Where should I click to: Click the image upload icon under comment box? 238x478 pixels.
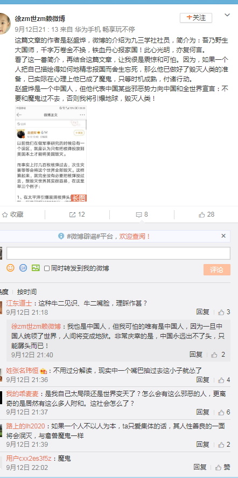coord(36,268)
